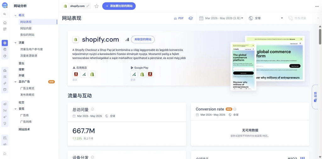
Task: Open the three-dot more options menu
Action: pyautogui.click(x=317, y=6)
